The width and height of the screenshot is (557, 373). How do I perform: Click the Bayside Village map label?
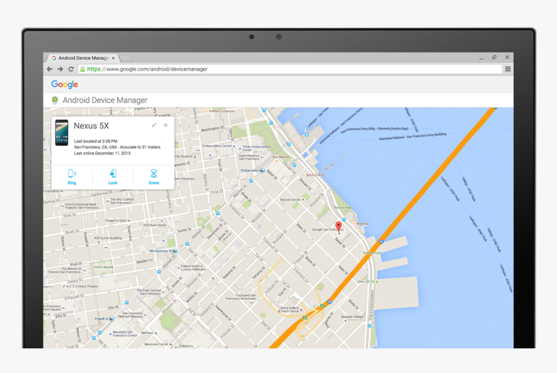pyautogui.click(x=352, y=317)
